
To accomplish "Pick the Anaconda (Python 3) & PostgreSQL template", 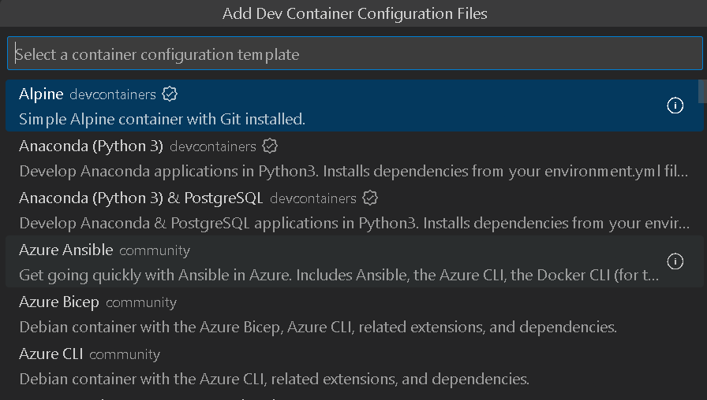I will click(140, 198).
